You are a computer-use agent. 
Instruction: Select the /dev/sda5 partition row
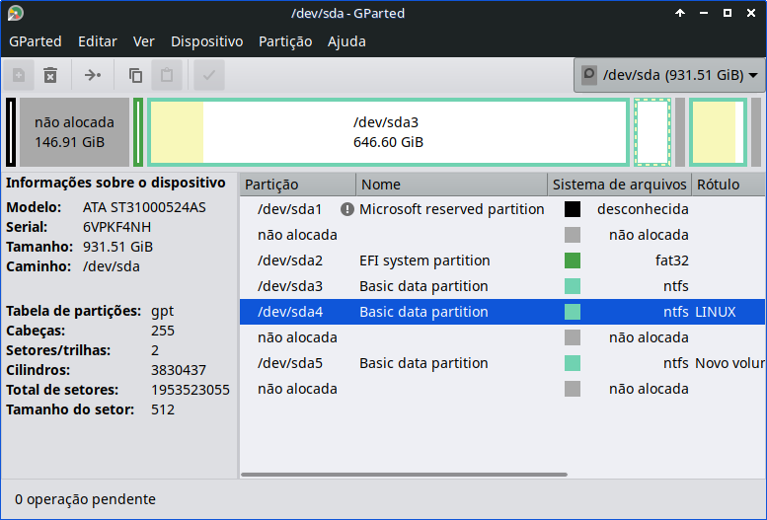pyautogui.click(x=501, y=363)
